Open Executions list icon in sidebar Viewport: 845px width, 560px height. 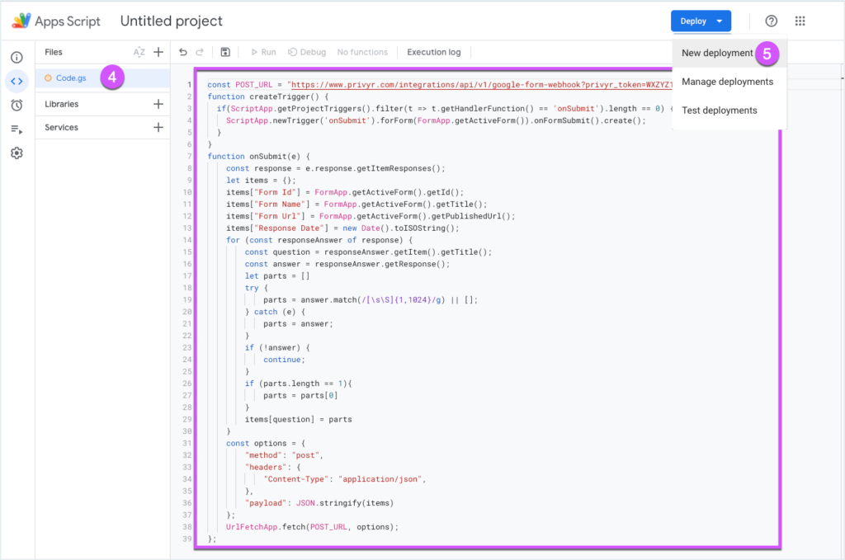17,129
